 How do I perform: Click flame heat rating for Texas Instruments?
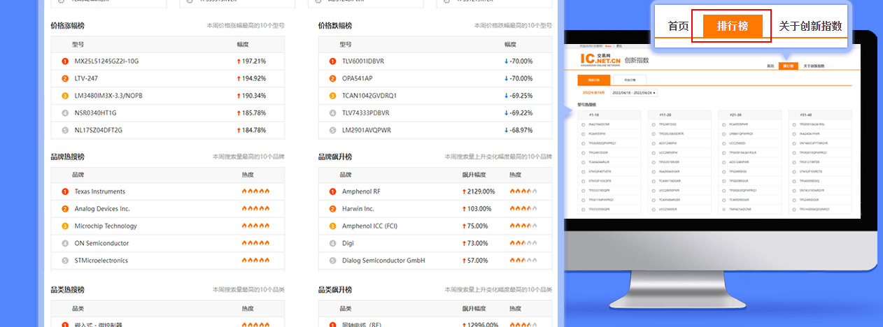pos(255,191)
